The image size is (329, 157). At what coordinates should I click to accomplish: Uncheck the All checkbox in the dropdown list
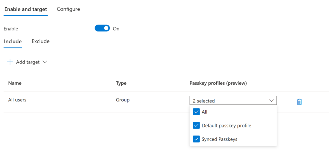pyautogui.click(x=196, y=112)
